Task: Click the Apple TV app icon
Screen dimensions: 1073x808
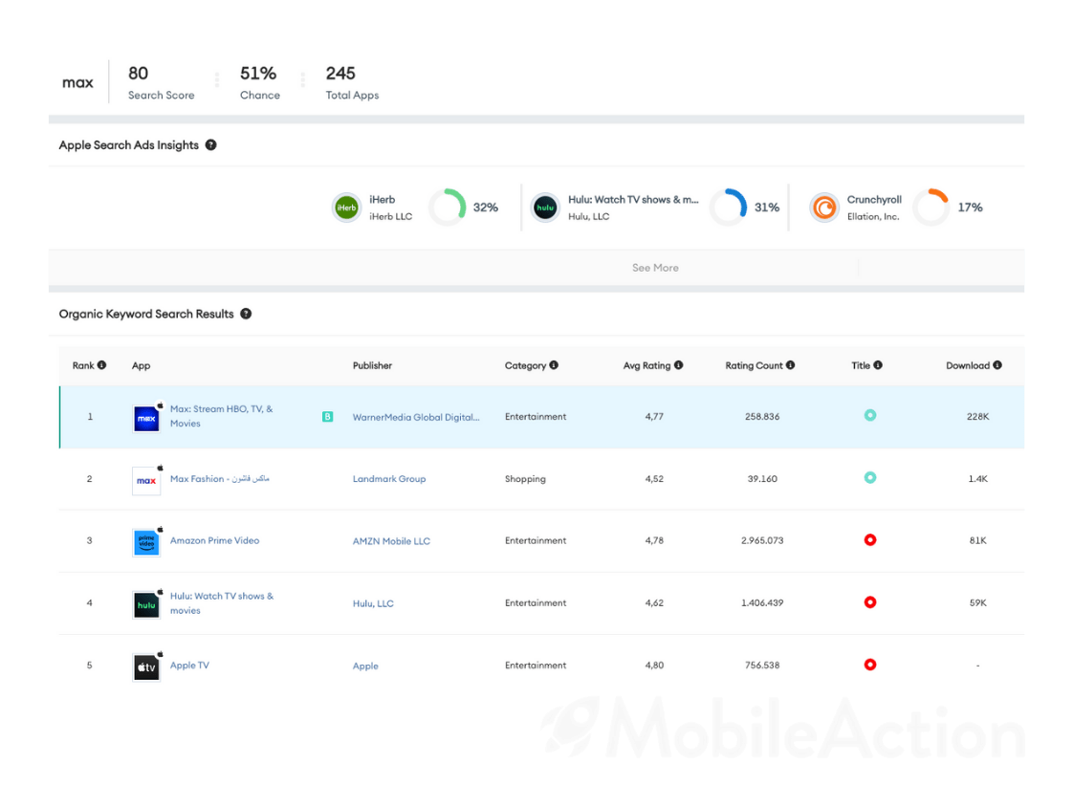Action: click(146, 667)
